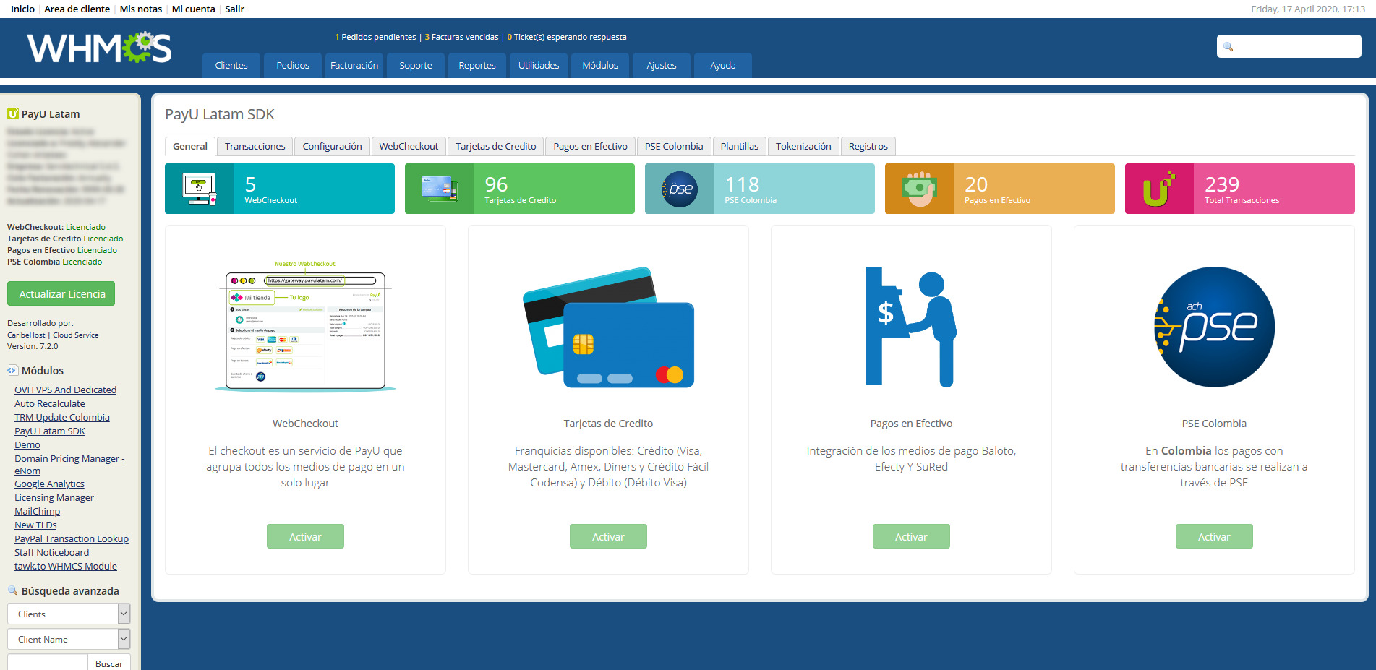Open MailChimp module link
The width and height of the screenshot is (1376, 670).
click(38, 511)
